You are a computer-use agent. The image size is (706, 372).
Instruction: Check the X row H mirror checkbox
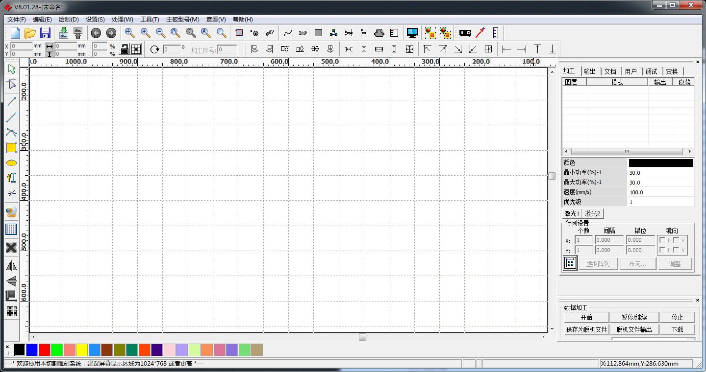(662, 240)
